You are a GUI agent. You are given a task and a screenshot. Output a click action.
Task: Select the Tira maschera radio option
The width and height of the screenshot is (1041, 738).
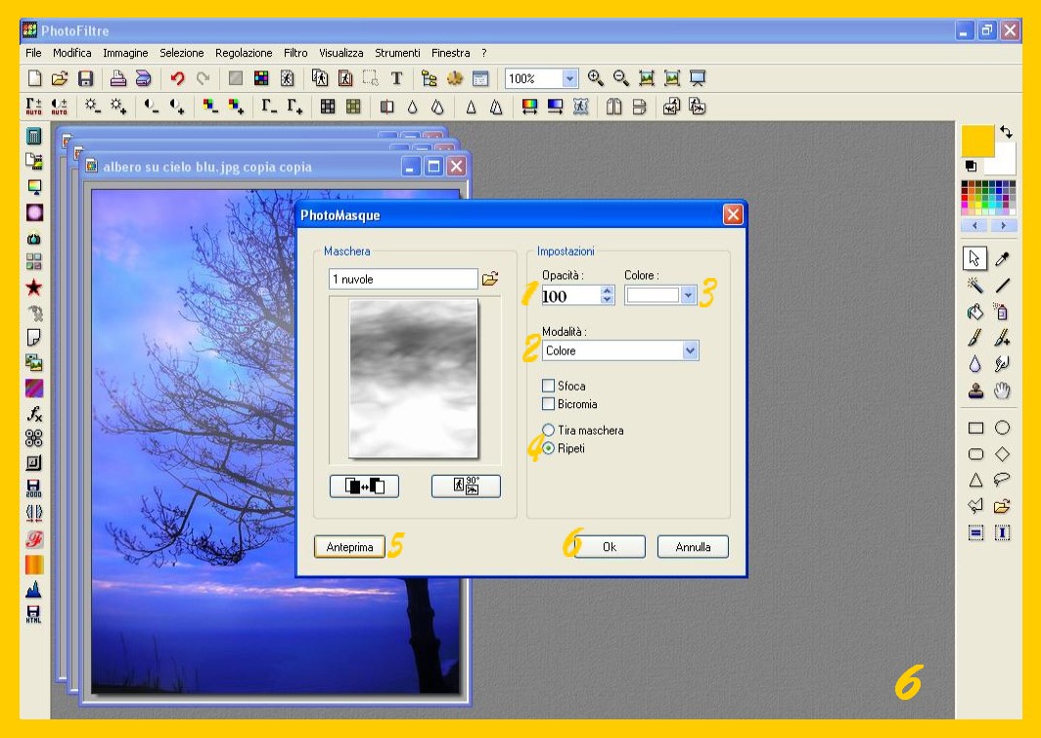548,430
